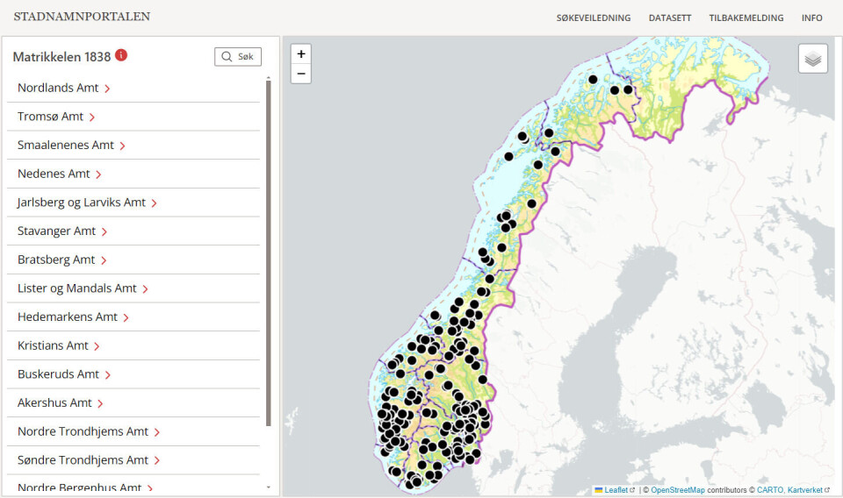The image size is (843, 498).
Task: Open Stavanger Amt in the list
Action: tap(62, 231)
